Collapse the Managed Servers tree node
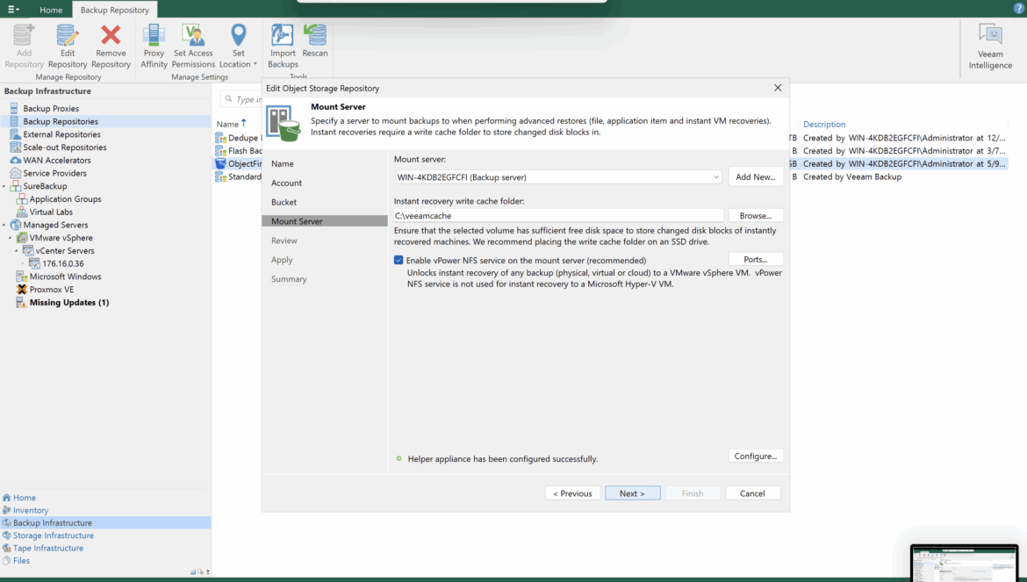 (4, 226)
